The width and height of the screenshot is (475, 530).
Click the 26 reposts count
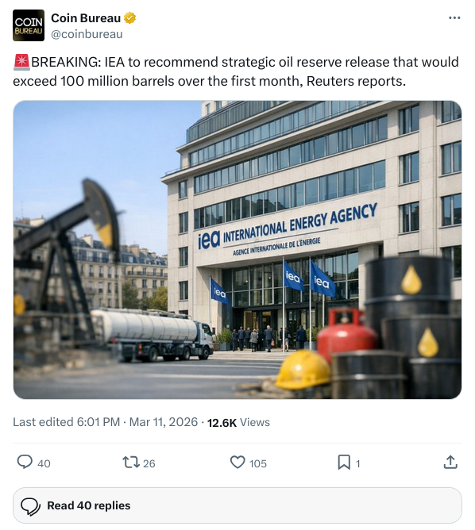149,463
